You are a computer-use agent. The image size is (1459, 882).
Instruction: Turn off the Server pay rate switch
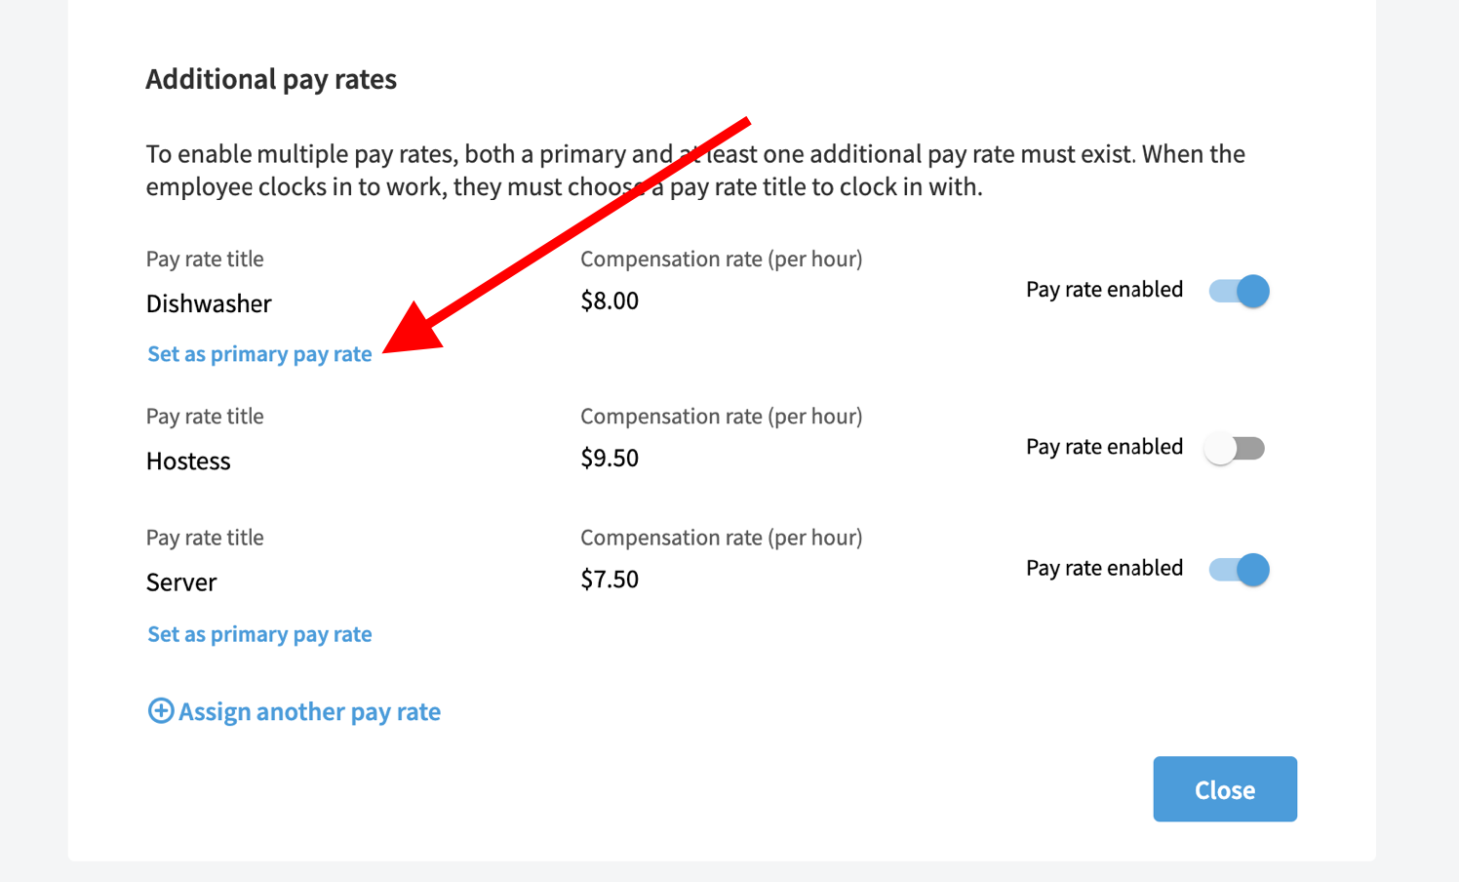1237,569
